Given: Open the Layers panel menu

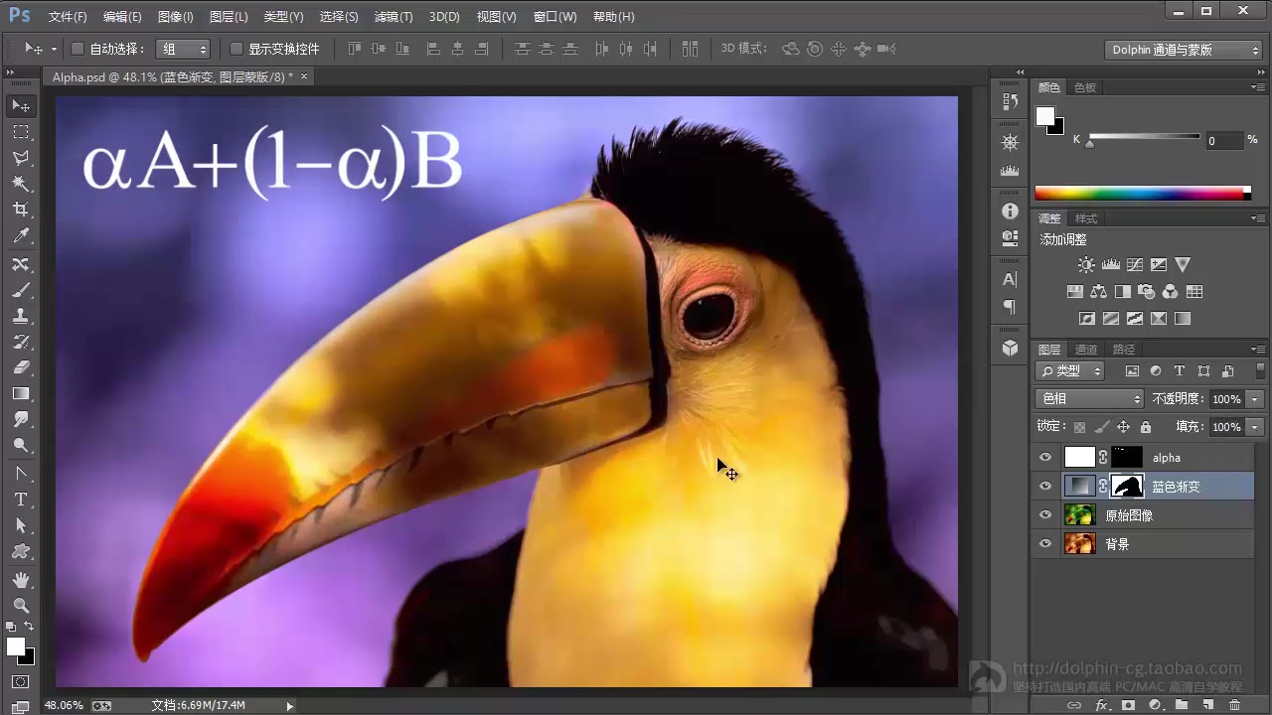Looking at the screenshot, I should click(1258, 350).
